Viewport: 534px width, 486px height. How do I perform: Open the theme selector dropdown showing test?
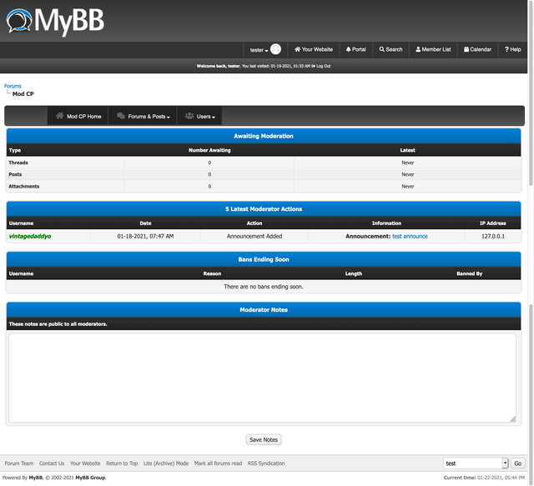click(x=475, y=463)
